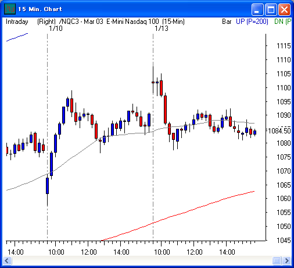Viewport: 294px width, 268px height.
Task: Click the 1100 price axis label
Action: (x=284, y=88)
